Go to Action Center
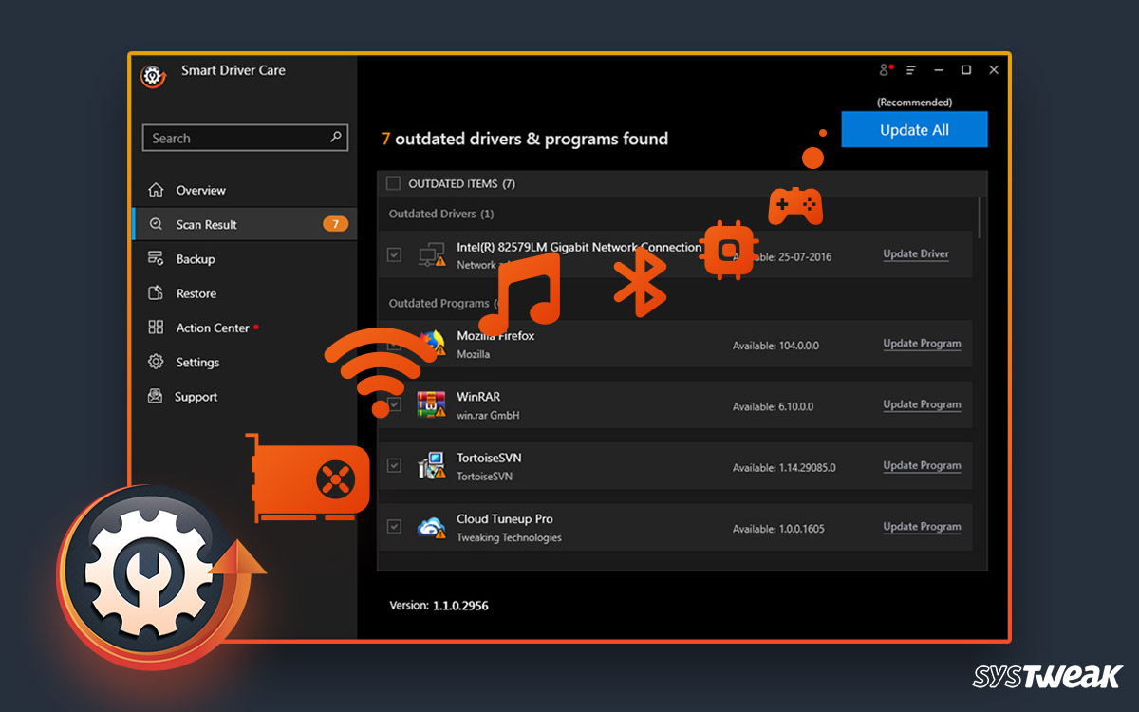Image resolution: width=1139 pixels, height=712 pixels. 212,328
